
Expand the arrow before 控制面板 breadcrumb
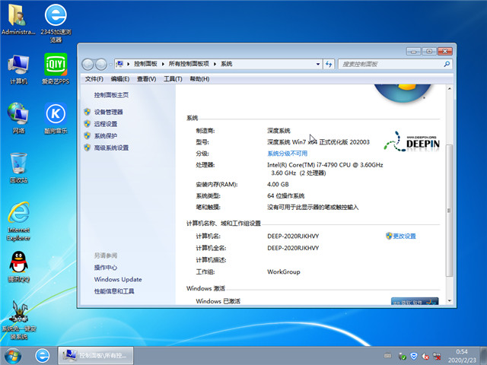click(129, 64)
